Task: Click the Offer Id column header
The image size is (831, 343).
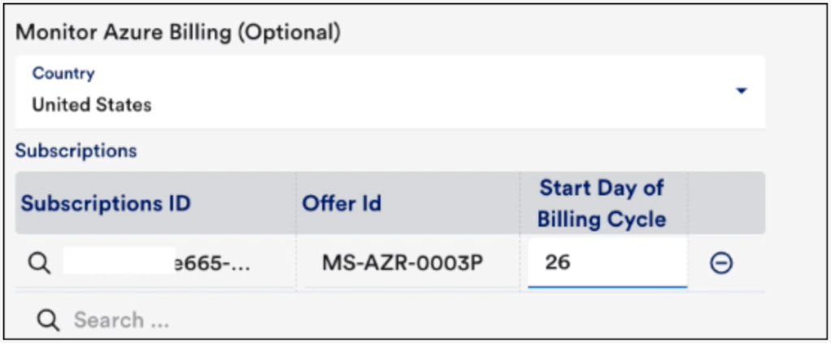Action: [x=342, y=204]
